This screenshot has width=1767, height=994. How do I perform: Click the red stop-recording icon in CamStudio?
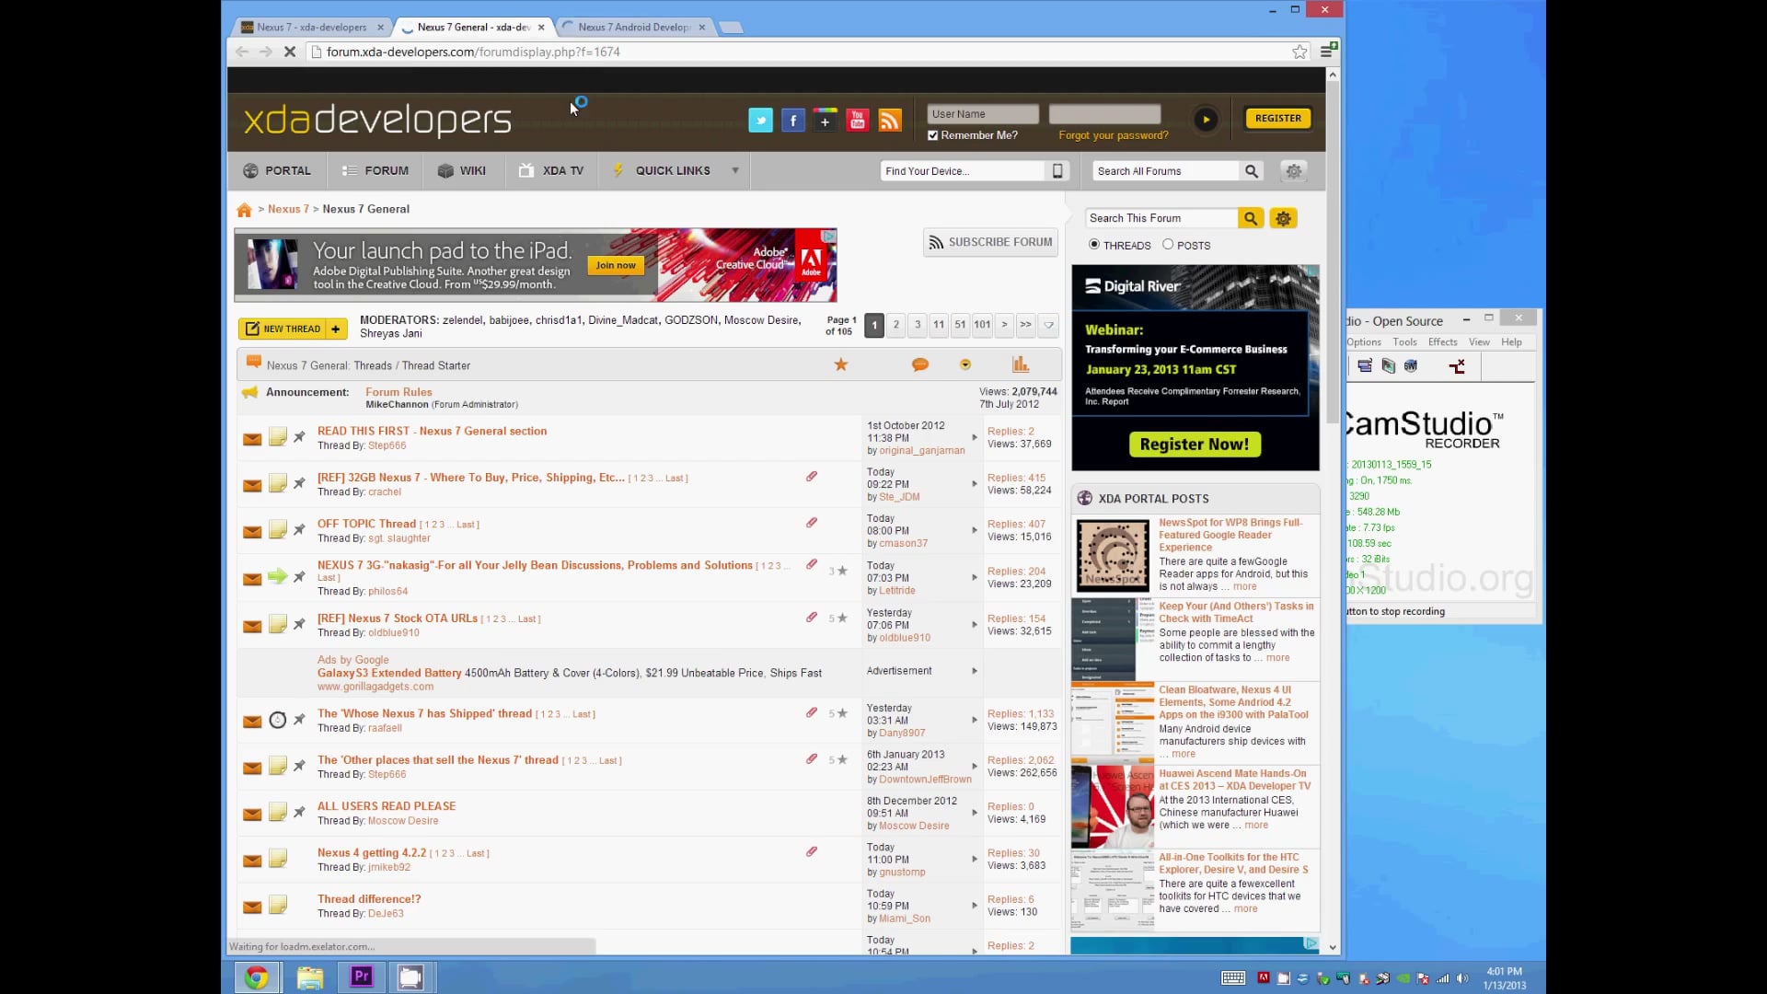(1457, 366)
